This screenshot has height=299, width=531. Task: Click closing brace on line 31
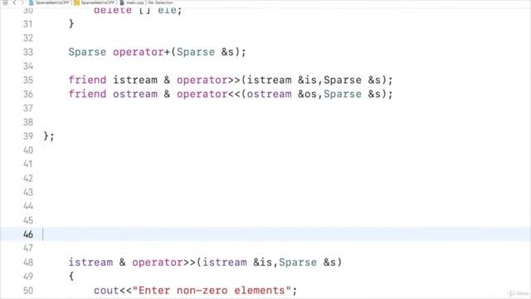71,24
